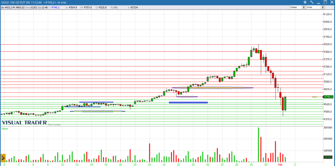Image resolution: width=335 pixels, height=166 pixels.
Task: Click the 5'500.0 price axis label
Action: [327, 52]
